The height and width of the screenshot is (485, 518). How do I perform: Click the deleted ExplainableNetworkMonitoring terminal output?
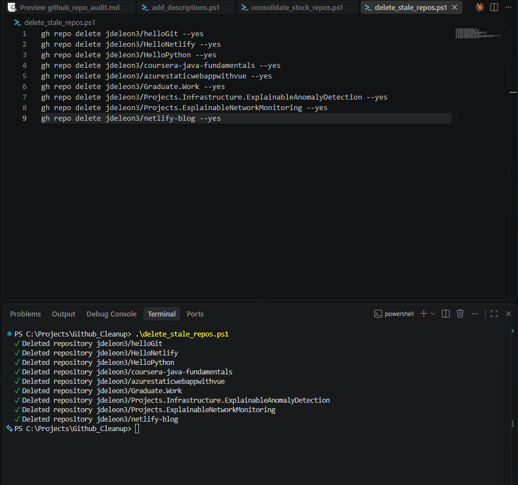coord(148,409)
